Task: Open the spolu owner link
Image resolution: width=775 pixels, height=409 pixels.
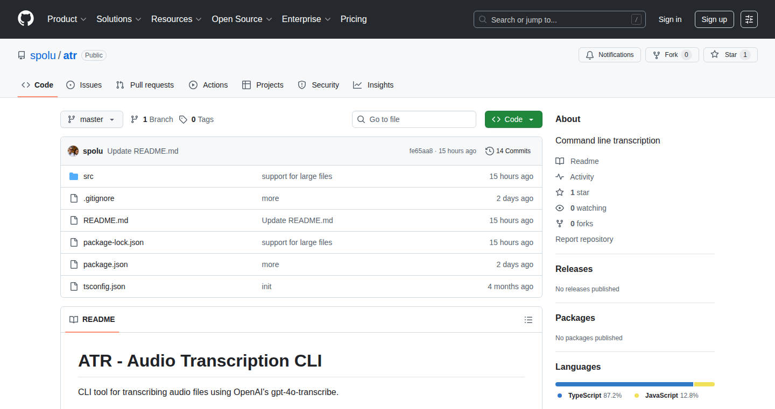Action: click(x=43, y=55)
